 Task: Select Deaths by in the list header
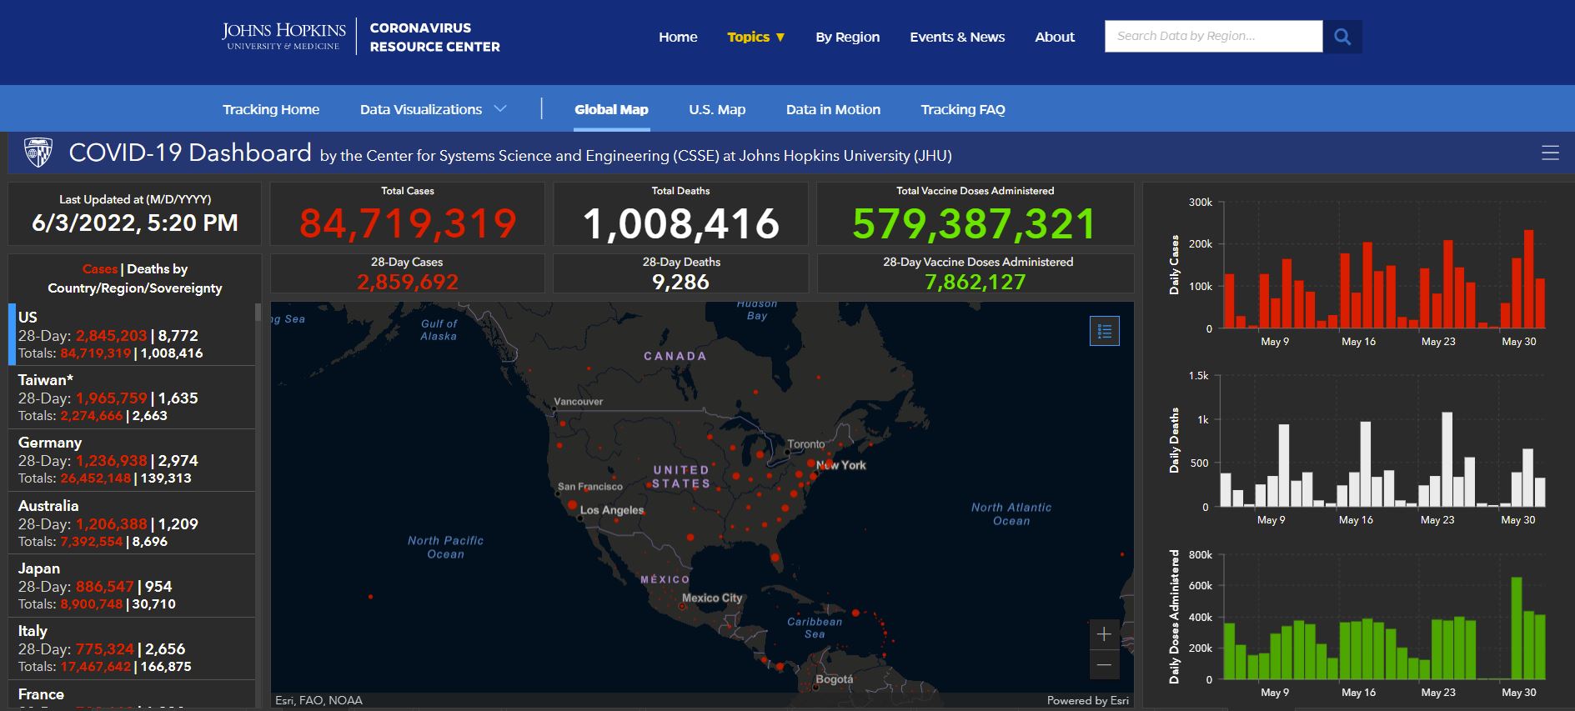point(158,268)
